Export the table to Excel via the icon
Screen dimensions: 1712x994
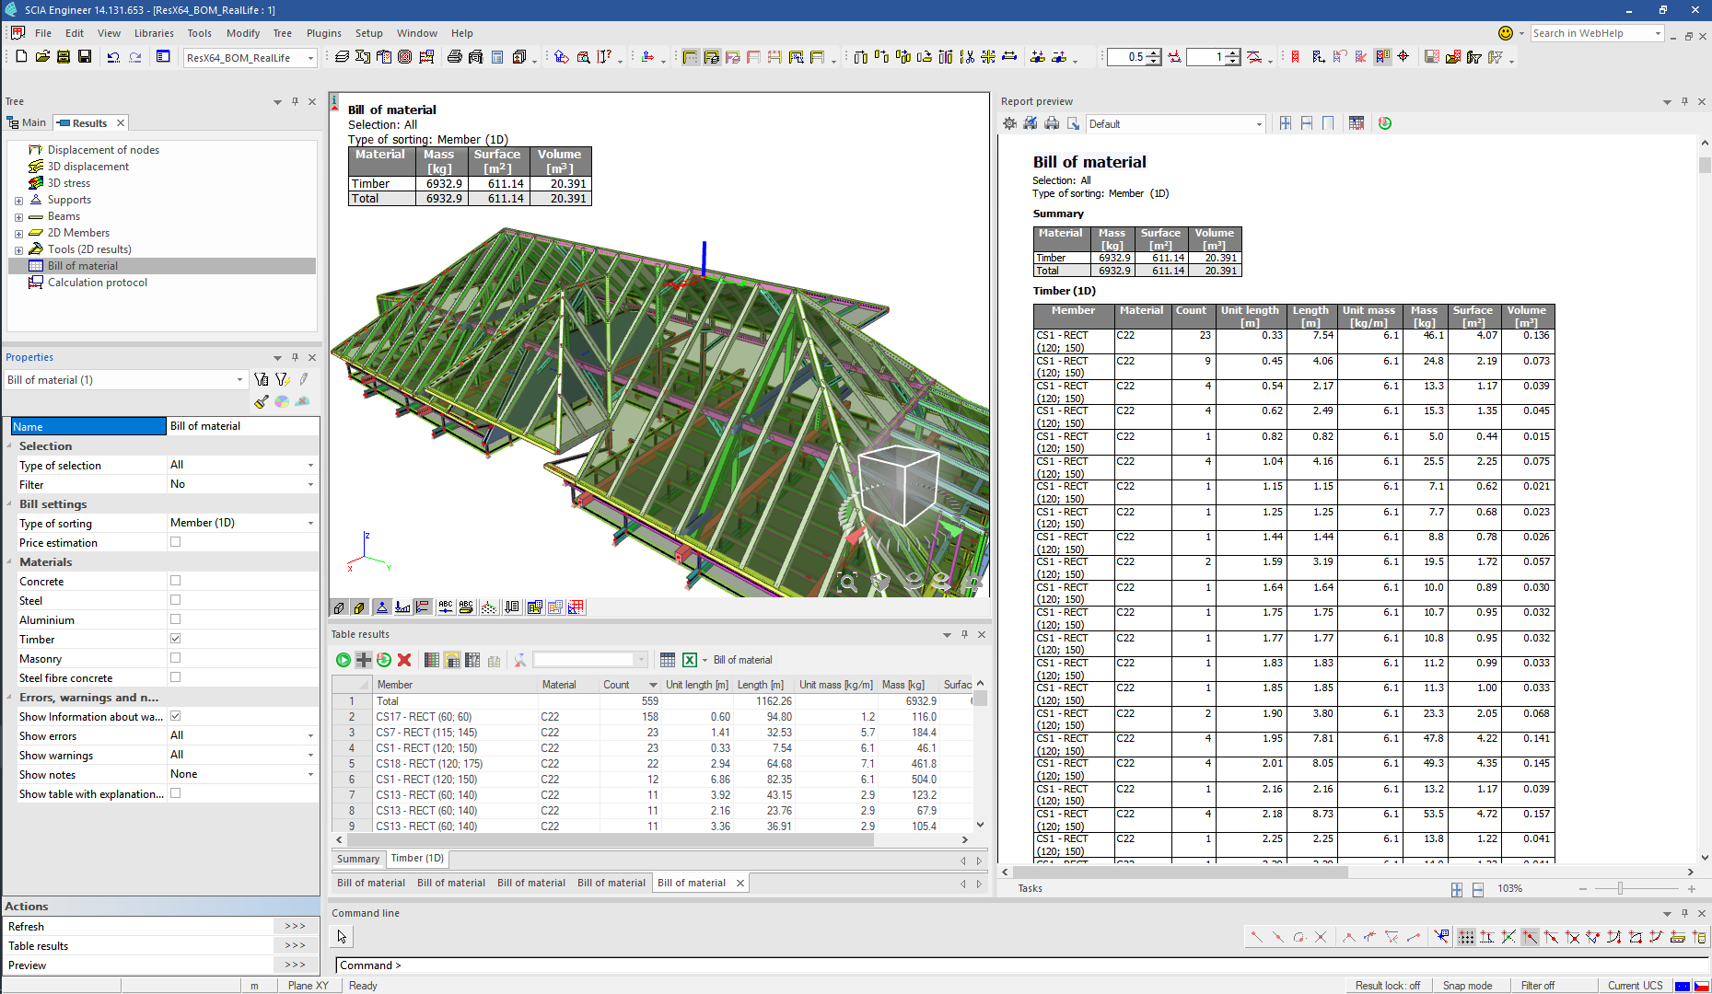(x=690, y=660)
